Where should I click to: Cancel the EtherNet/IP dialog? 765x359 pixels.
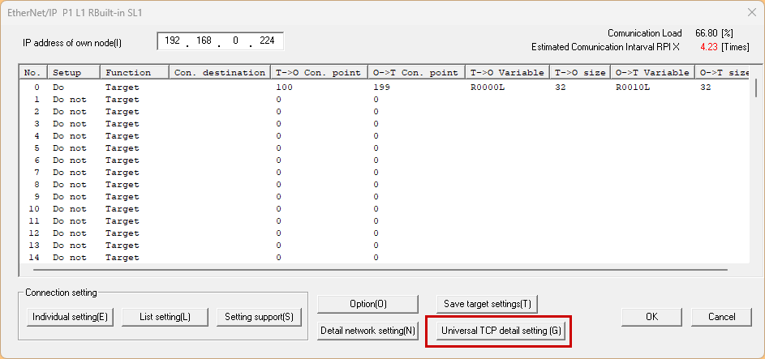pos(721,317)
